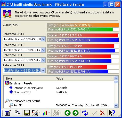Click the gray checkmark OK icon
This screenshot has height=118, width=122.
95,113
